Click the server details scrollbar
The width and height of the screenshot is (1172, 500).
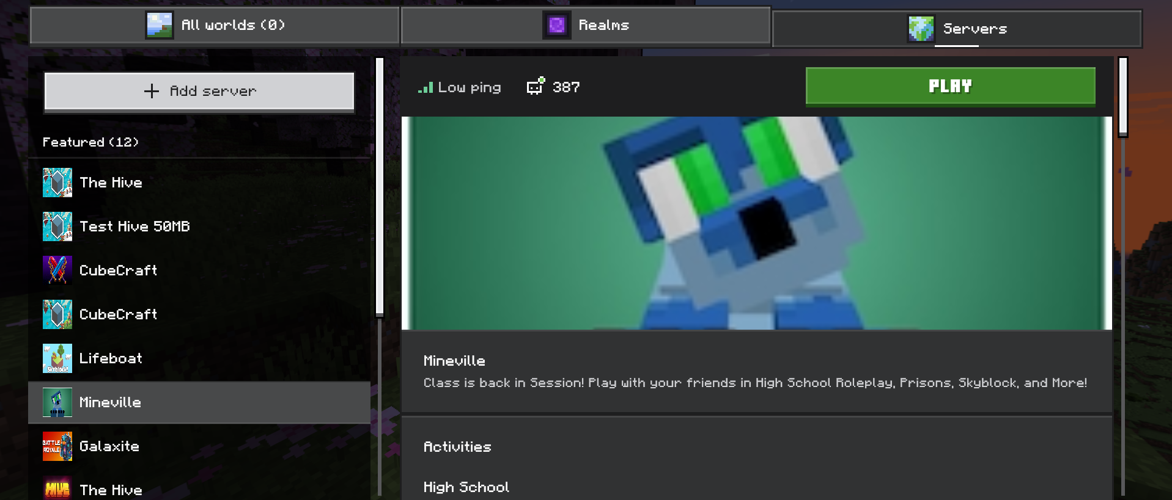tap(1123, 97)
